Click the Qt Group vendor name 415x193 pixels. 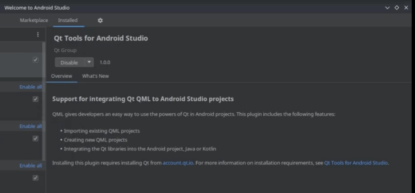point(65,50)
